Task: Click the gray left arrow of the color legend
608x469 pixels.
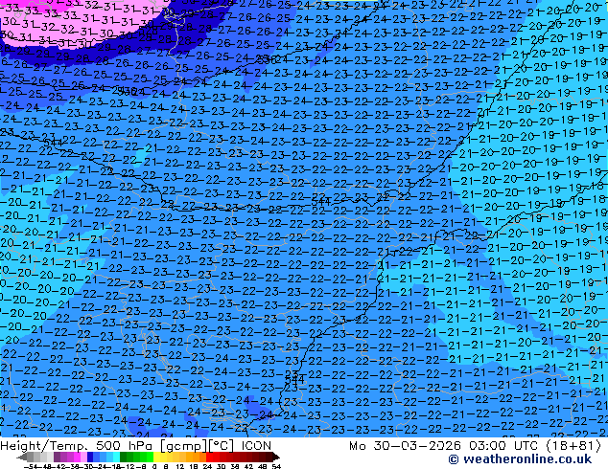Action: [x=22, y=457]
